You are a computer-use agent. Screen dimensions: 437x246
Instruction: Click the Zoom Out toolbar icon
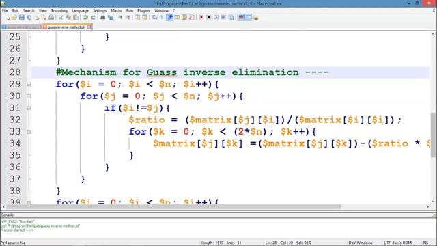(x=128, y=18)
